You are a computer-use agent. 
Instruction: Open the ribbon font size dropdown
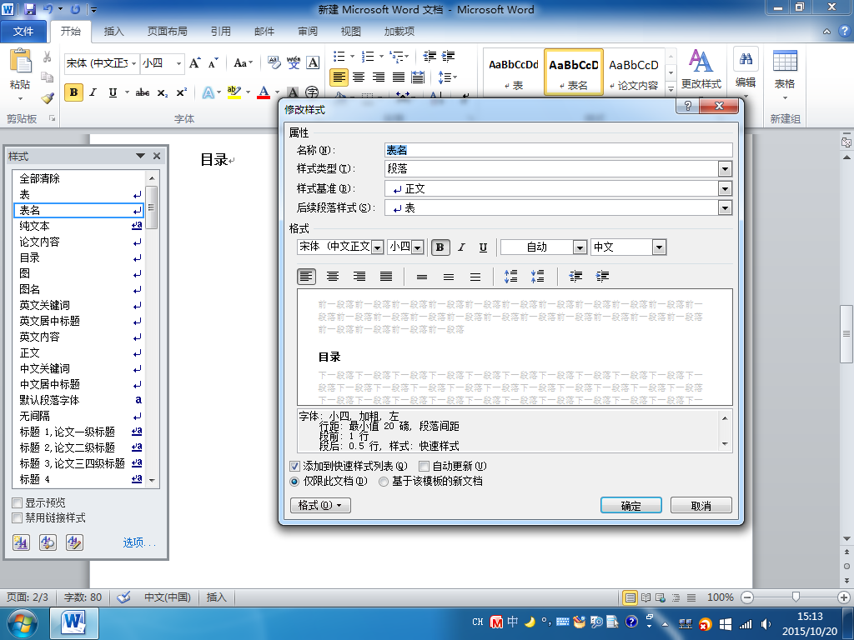point(178,63)
